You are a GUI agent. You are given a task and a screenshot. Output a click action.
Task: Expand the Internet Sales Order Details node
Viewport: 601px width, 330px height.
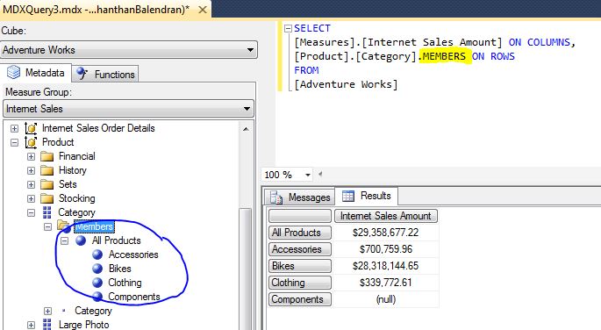coord(14,128)
